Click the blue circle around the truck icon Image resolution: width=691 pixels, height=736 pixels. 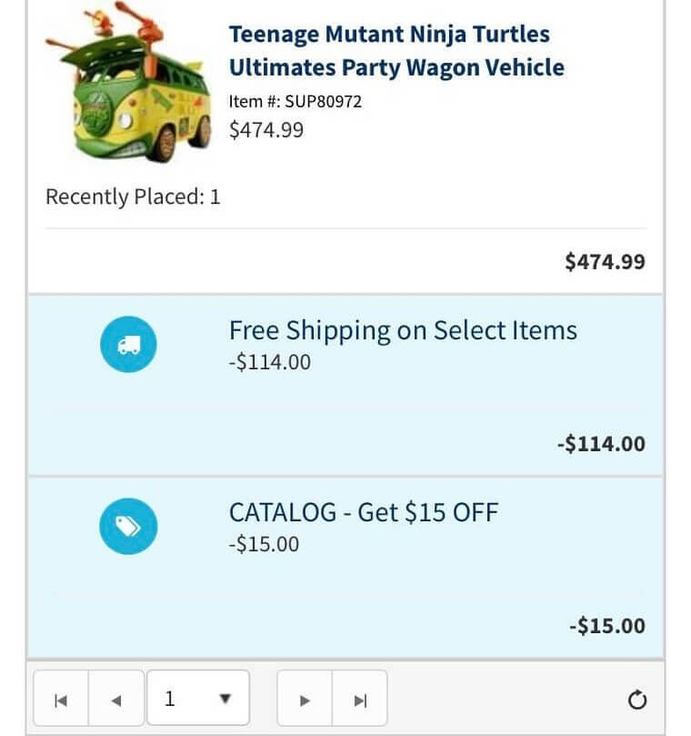tap(129, 344)
